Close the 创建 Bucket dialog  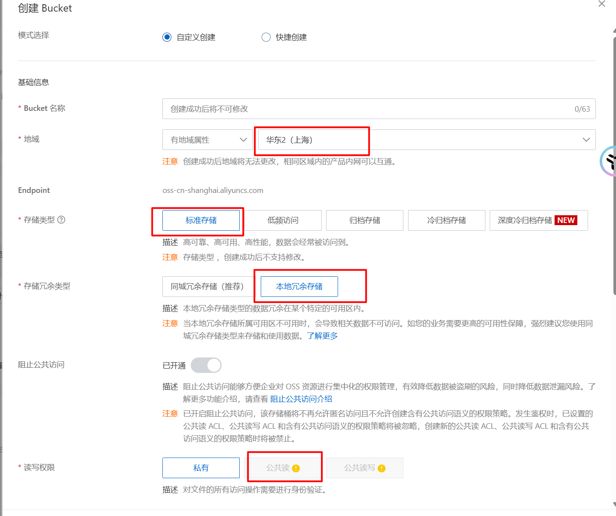(601, 4)
